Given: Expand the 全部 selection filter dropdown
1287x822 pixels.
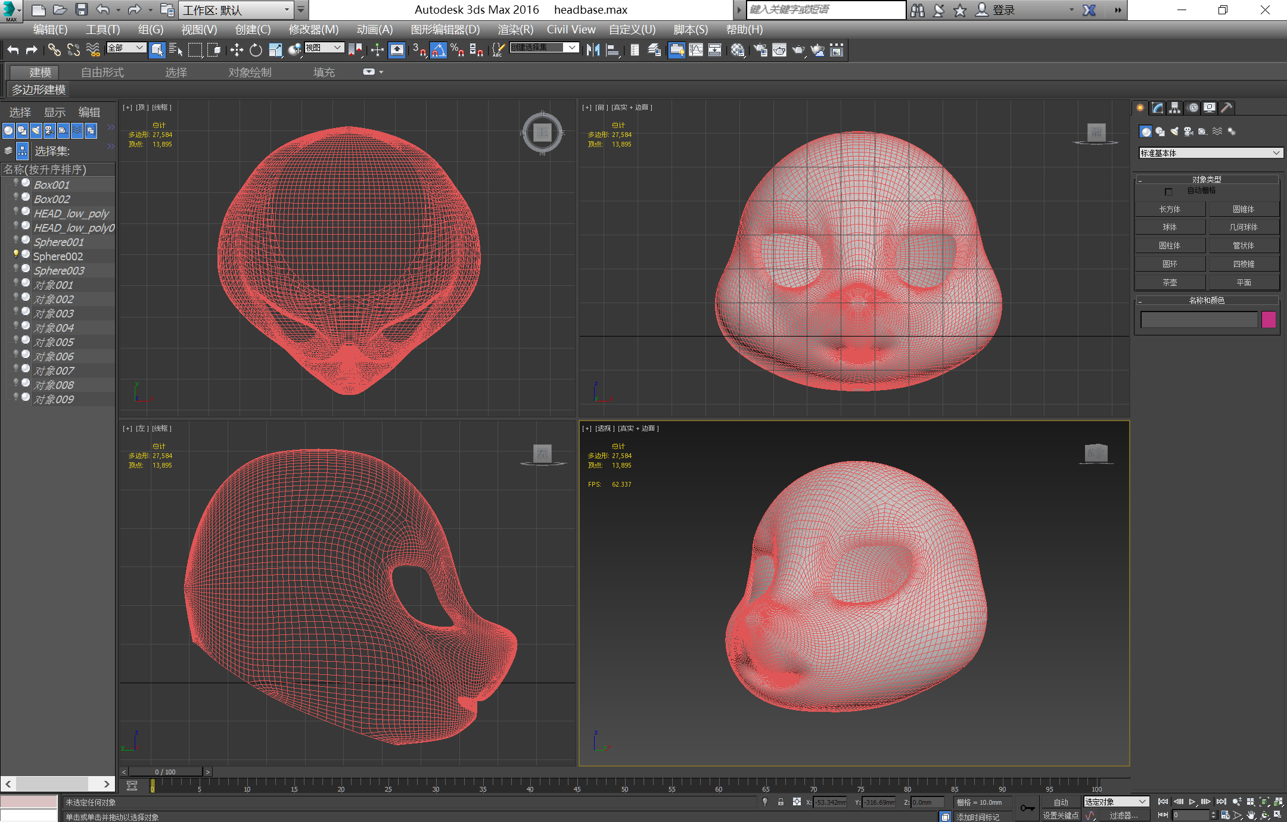Looking at the screenshot, I should point(126,48).
